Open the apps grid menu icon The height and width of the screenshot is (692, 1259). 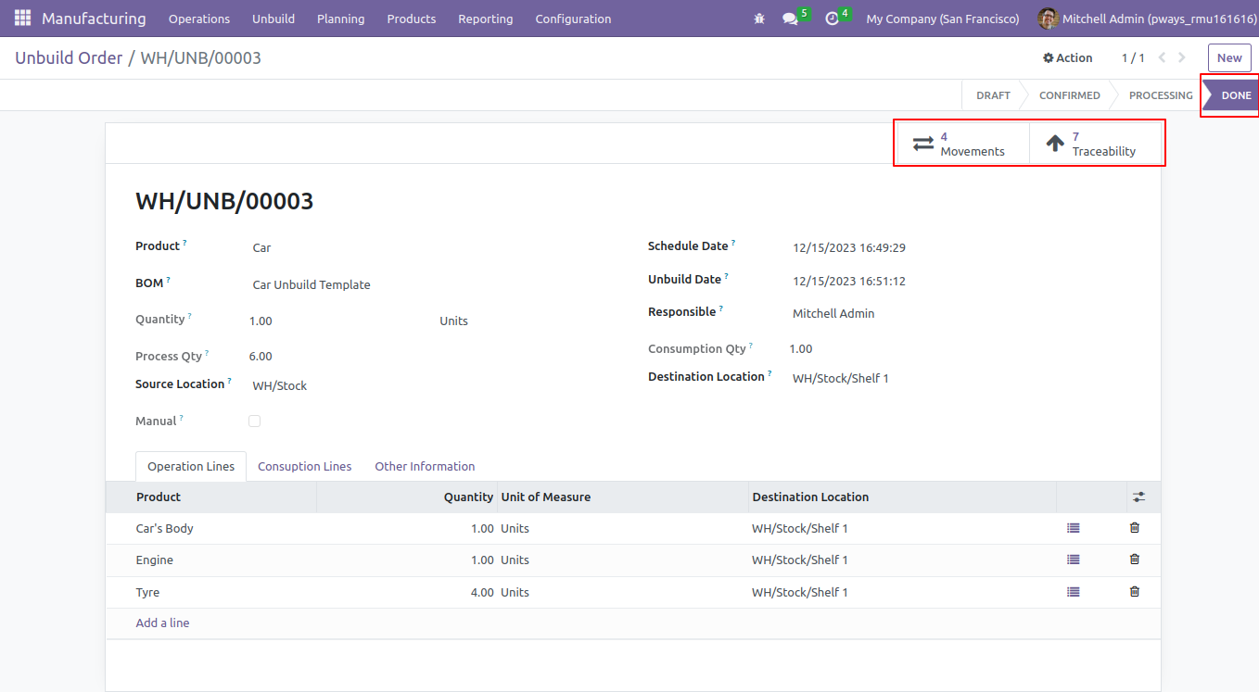[x=22, y=19]
